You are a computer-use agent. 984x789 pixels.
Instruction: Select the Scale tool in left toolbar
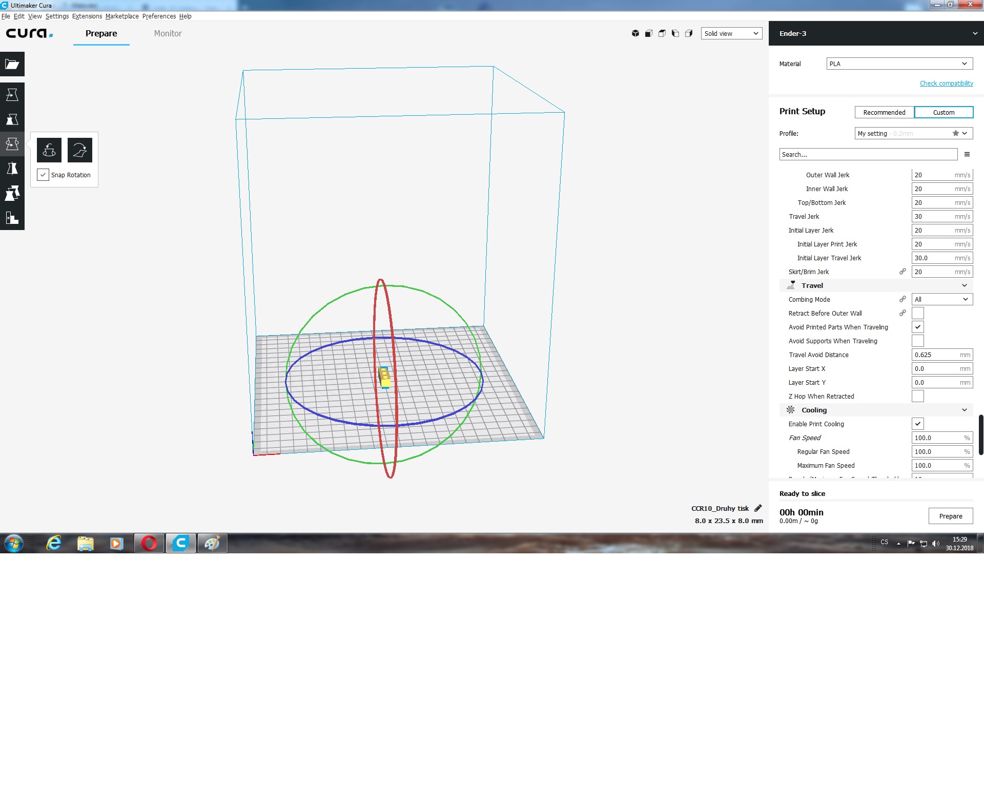tap(12, 119)
